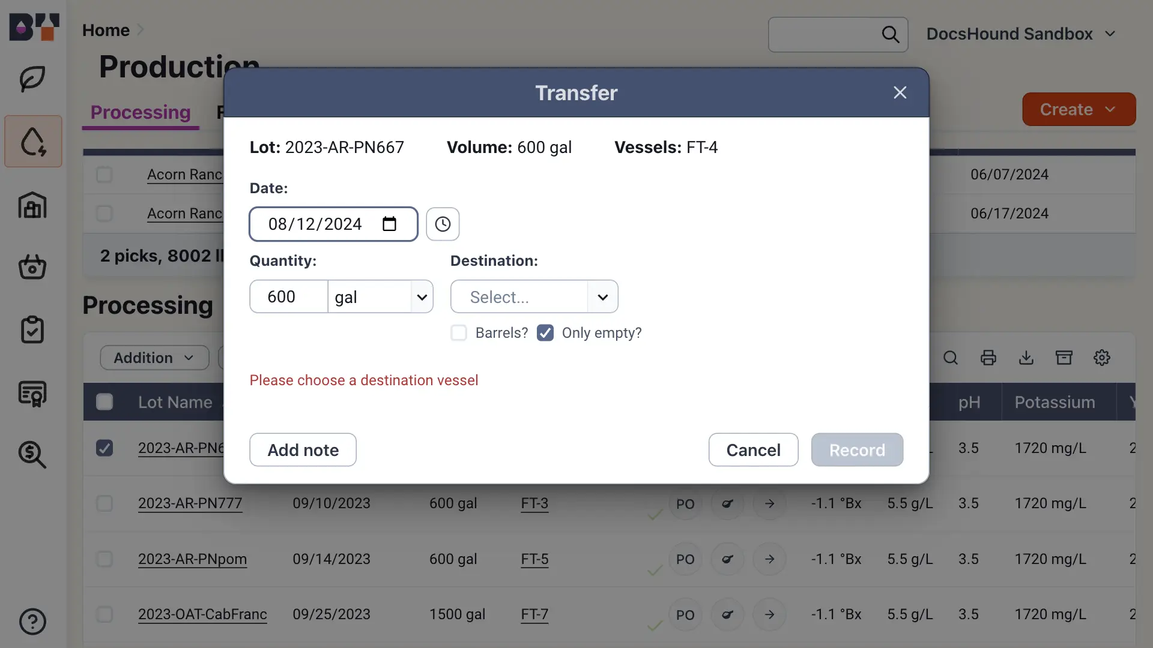Open the Create dropdown menu
The width and height of the screenshot is (1153, 648).
tap(1079, 109)
